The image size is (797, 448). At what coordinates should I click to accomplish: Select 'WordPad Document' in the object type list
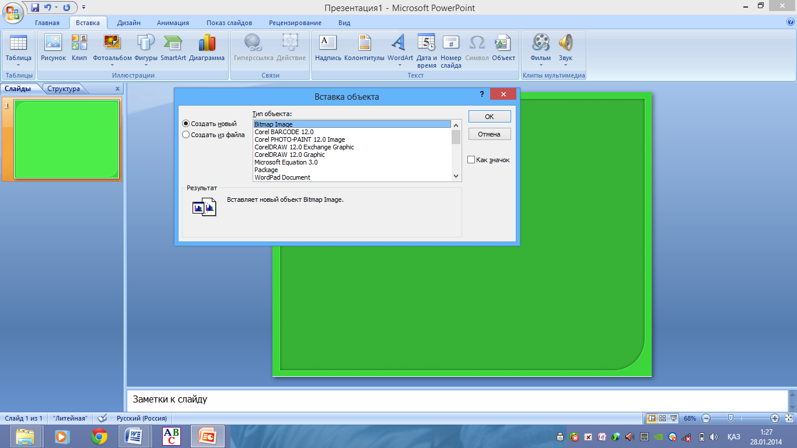click(352, 177)
